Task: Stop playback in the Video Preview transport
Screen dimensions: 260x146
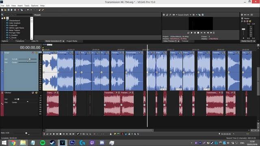Action: [x=198, y=33]
